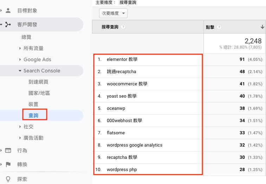This screenshot has width=266, height=184.
Task: Expand the 廣告活動 section
Action: [20, 138]
